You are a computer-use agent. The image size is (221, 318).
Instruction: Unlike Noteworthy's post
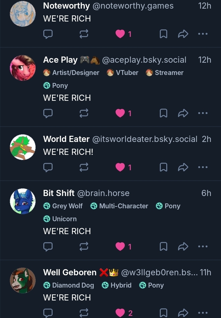120,34
